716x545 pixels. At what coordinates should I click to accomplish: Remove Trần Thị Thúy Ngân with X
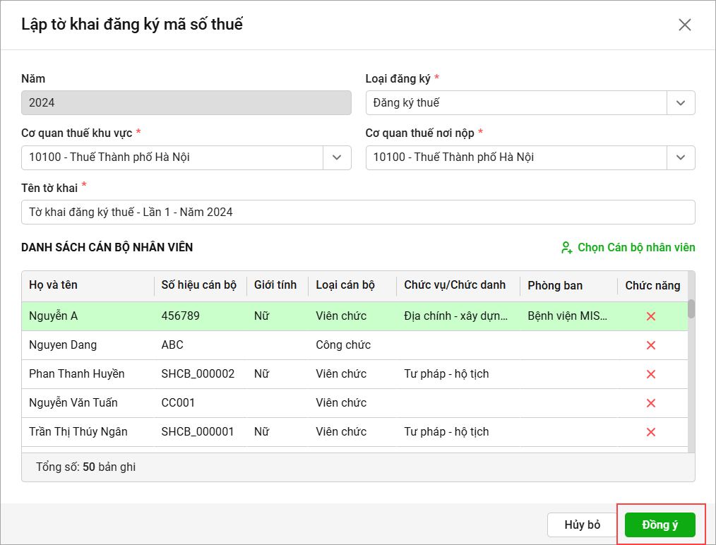(x=651, y=432)
